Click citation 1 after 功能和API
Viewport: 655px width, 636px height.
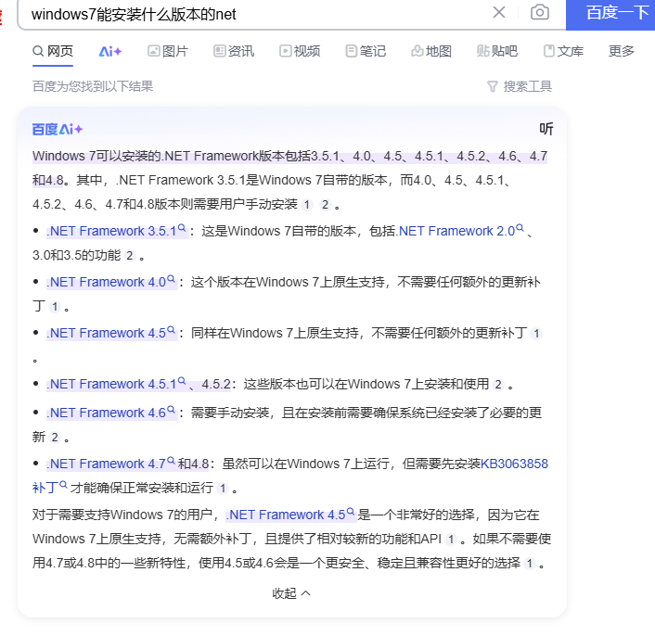(x=451, y=540)
